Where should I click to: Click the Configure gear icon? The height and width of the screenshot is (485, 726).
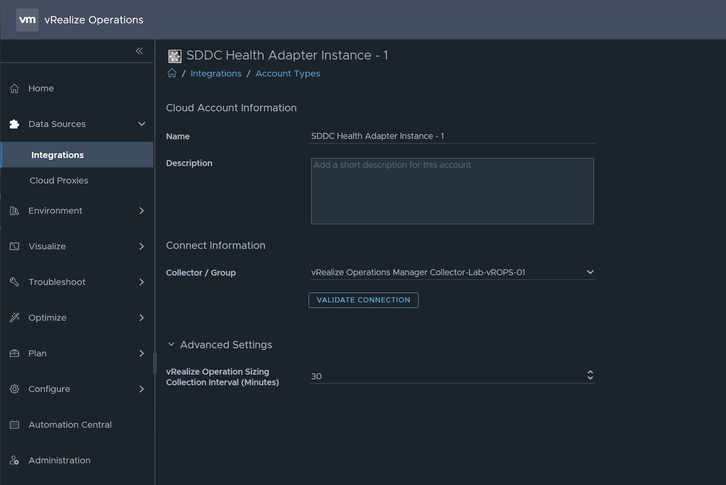point(14,389)
